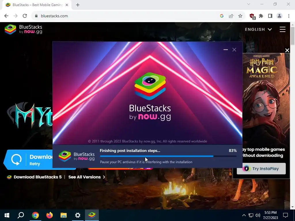The height and width of the screenshot is (221, 295).
Task: Click the 5:53 PM taskbar clock
Action: (270, 215)
